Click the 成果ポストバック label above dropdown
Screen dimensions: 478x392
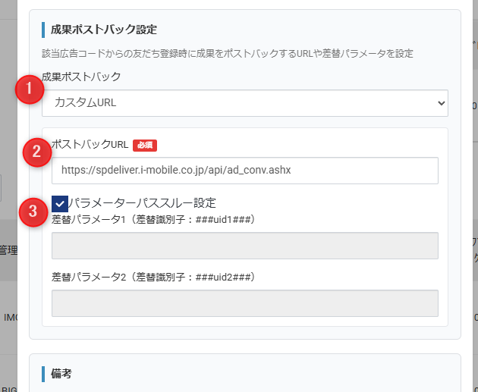[81, 77]
